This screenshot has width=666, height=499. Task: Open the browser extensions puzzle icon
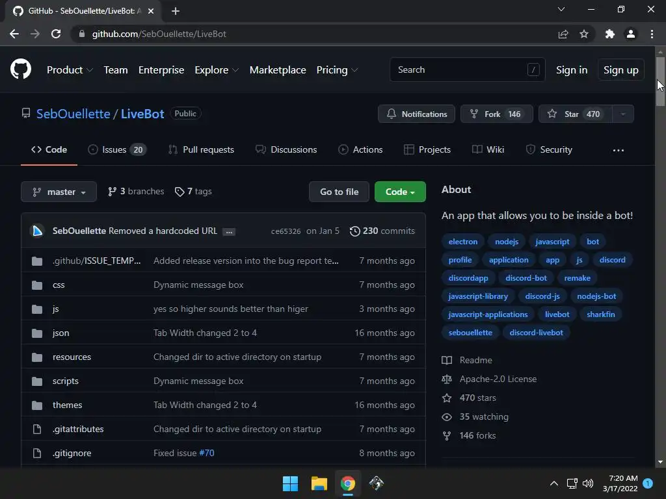(x=609, y=34)
